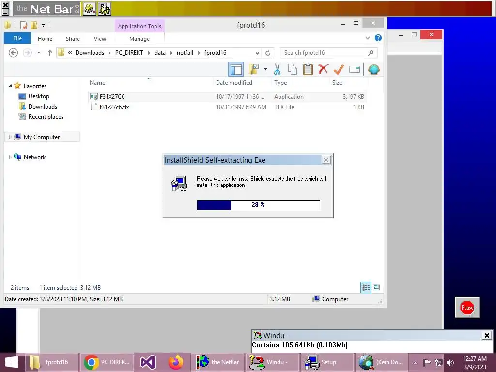Switch to the Home ribbon tab
496x372 pixels.
(45, 39)
